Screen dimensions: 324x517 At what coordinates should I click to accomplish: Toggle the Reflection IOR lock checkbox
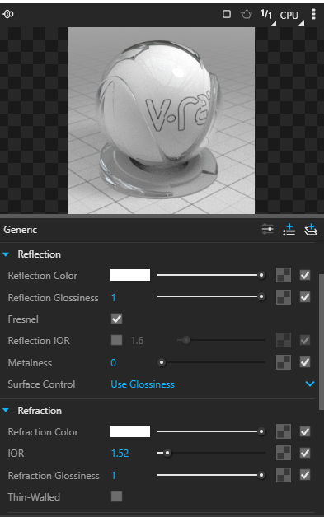116,340
